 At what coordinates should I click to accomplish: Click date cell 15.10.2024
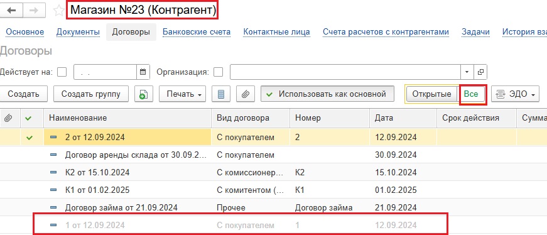coord(403,173)
